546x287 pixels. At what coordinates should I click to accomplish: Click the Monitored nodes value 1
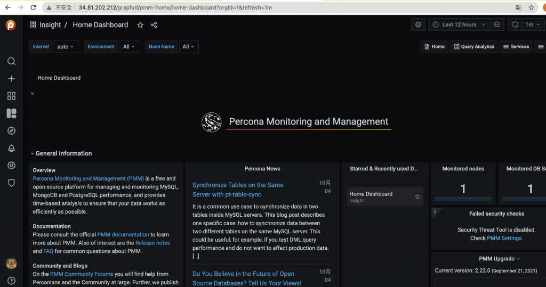pyautogui.click(x=463, y=189)
